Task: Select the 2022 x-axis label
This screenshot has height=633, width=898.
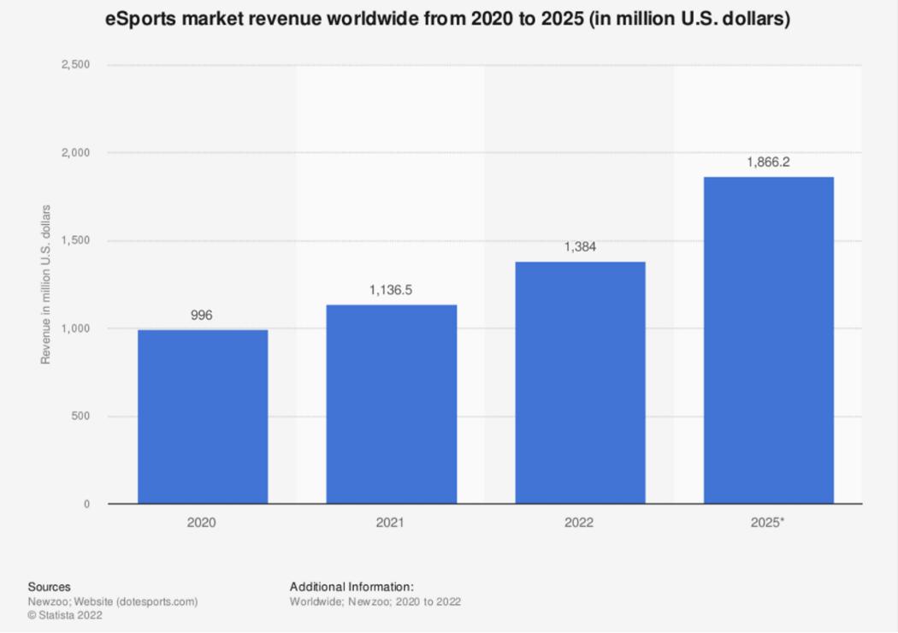Action: tap(579, 522)
